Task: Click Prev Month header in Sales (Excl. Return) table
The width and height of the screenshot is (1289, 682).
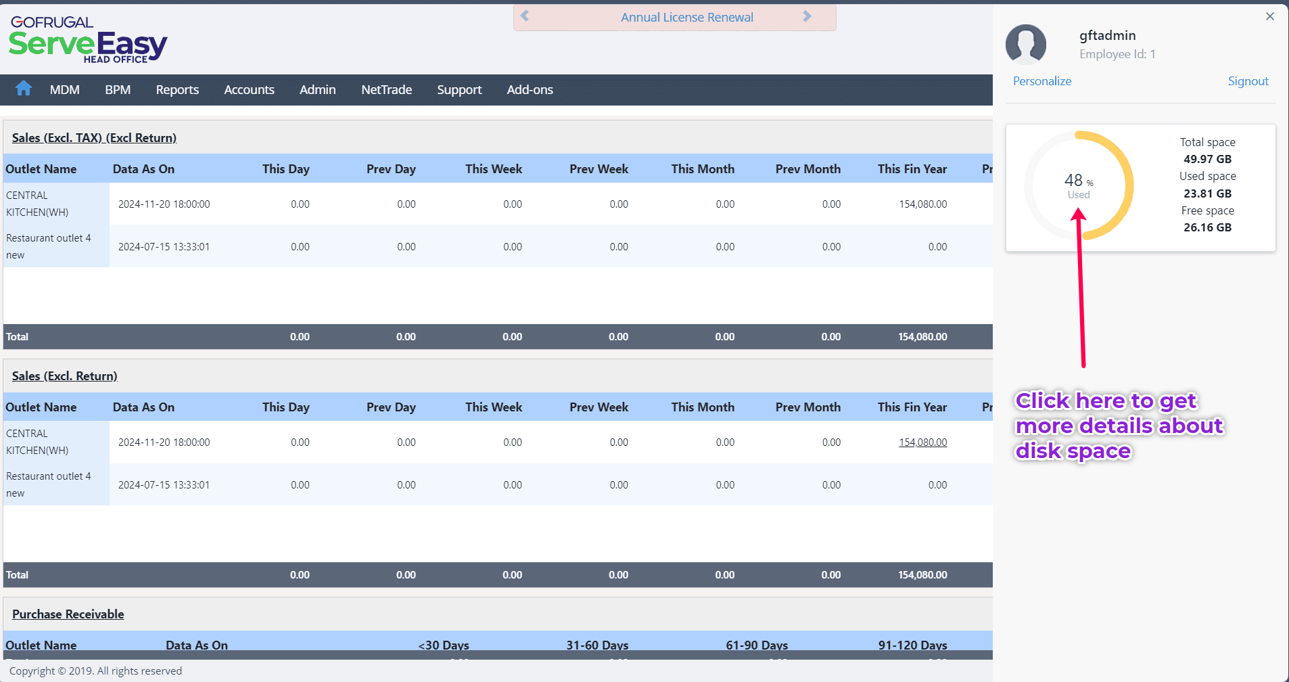Action: point(808,407)
